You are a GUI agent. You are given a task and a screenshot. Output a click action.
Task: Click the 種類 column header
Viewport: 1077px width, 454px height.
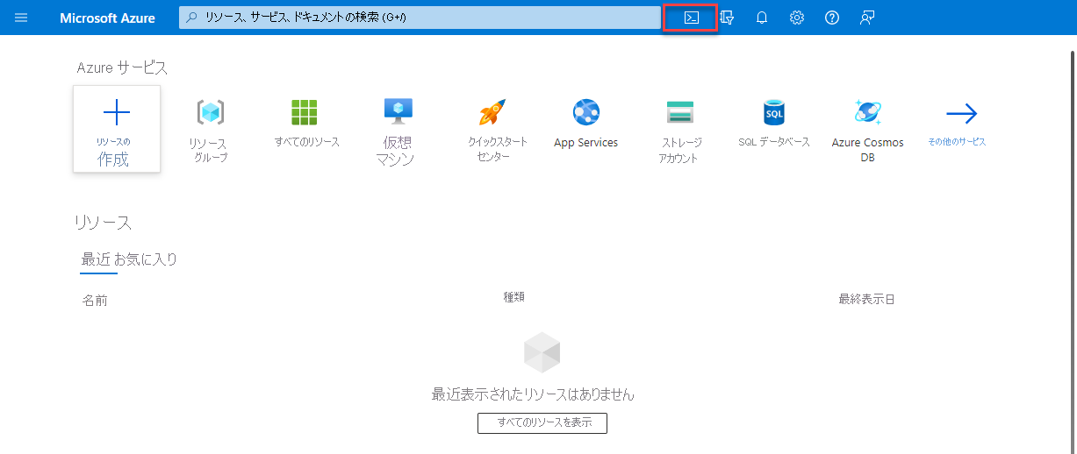click(513, 297)
